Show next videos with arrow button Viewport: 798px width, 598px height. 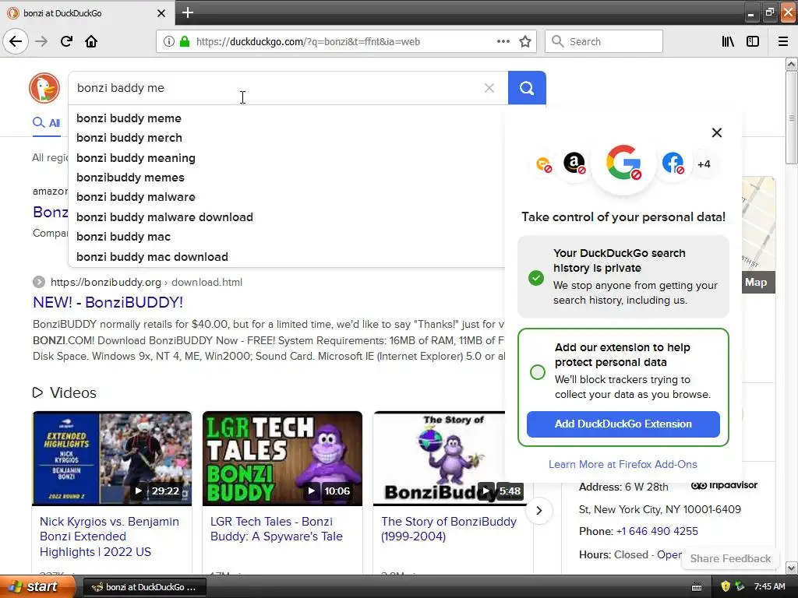tap(539, 510)
